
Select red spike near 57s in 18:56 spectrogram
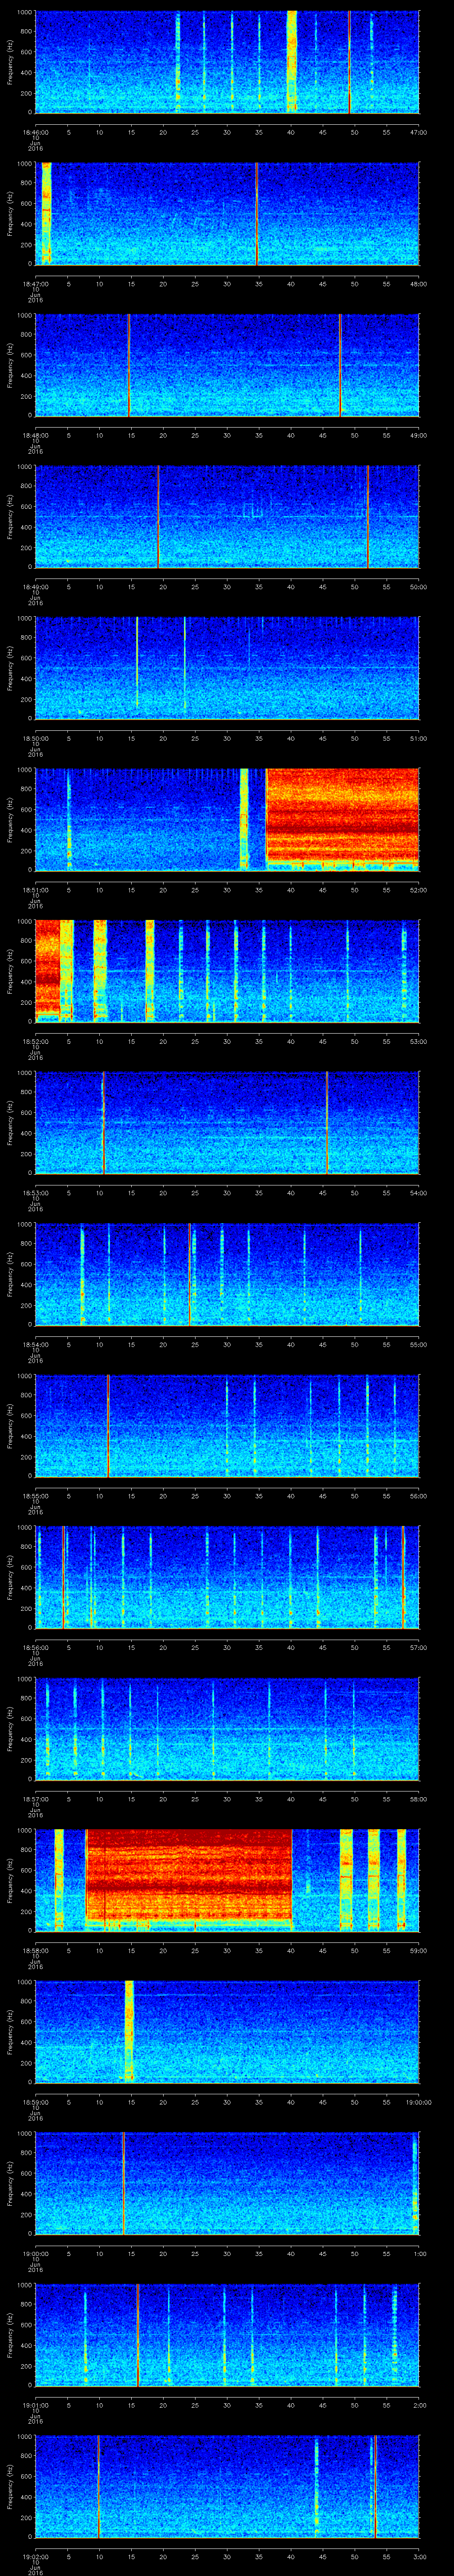(x=403, y=1576)
